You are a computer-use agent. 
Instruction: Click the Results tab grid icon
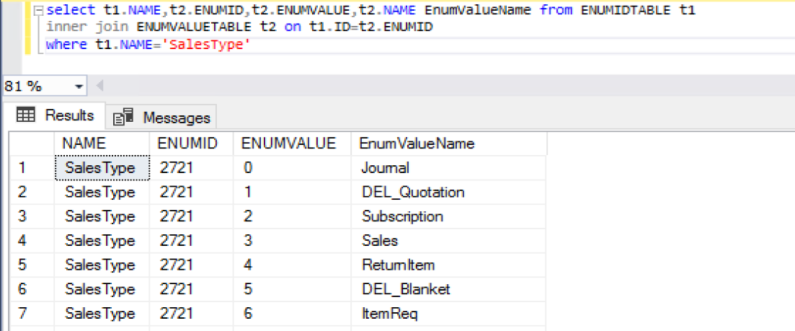(x=26, y=116)
